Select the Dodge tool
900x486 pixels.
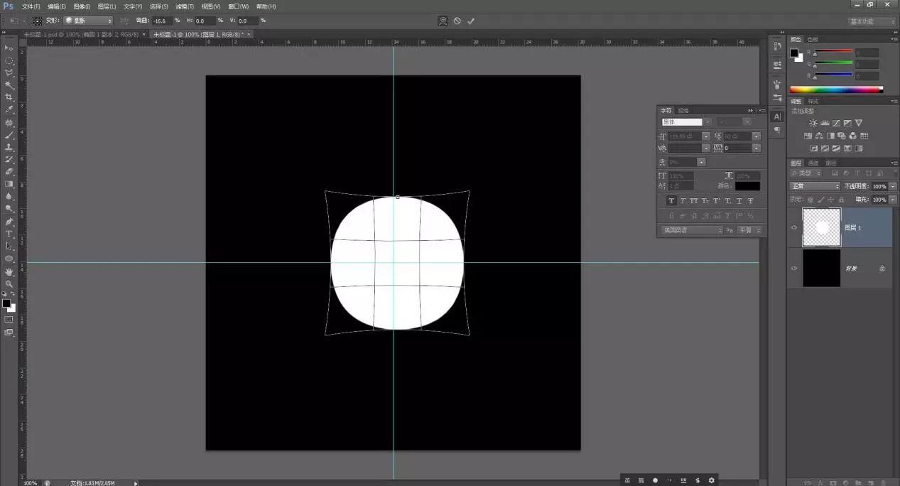tap(9, 209)
